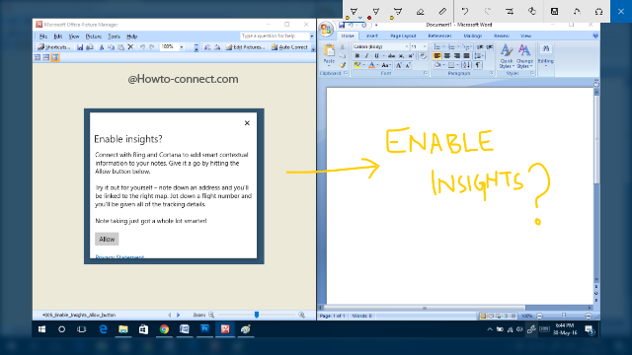
Task: Undo last ink stroke in sketch toolbar
Action: click(x=465, y=12)
